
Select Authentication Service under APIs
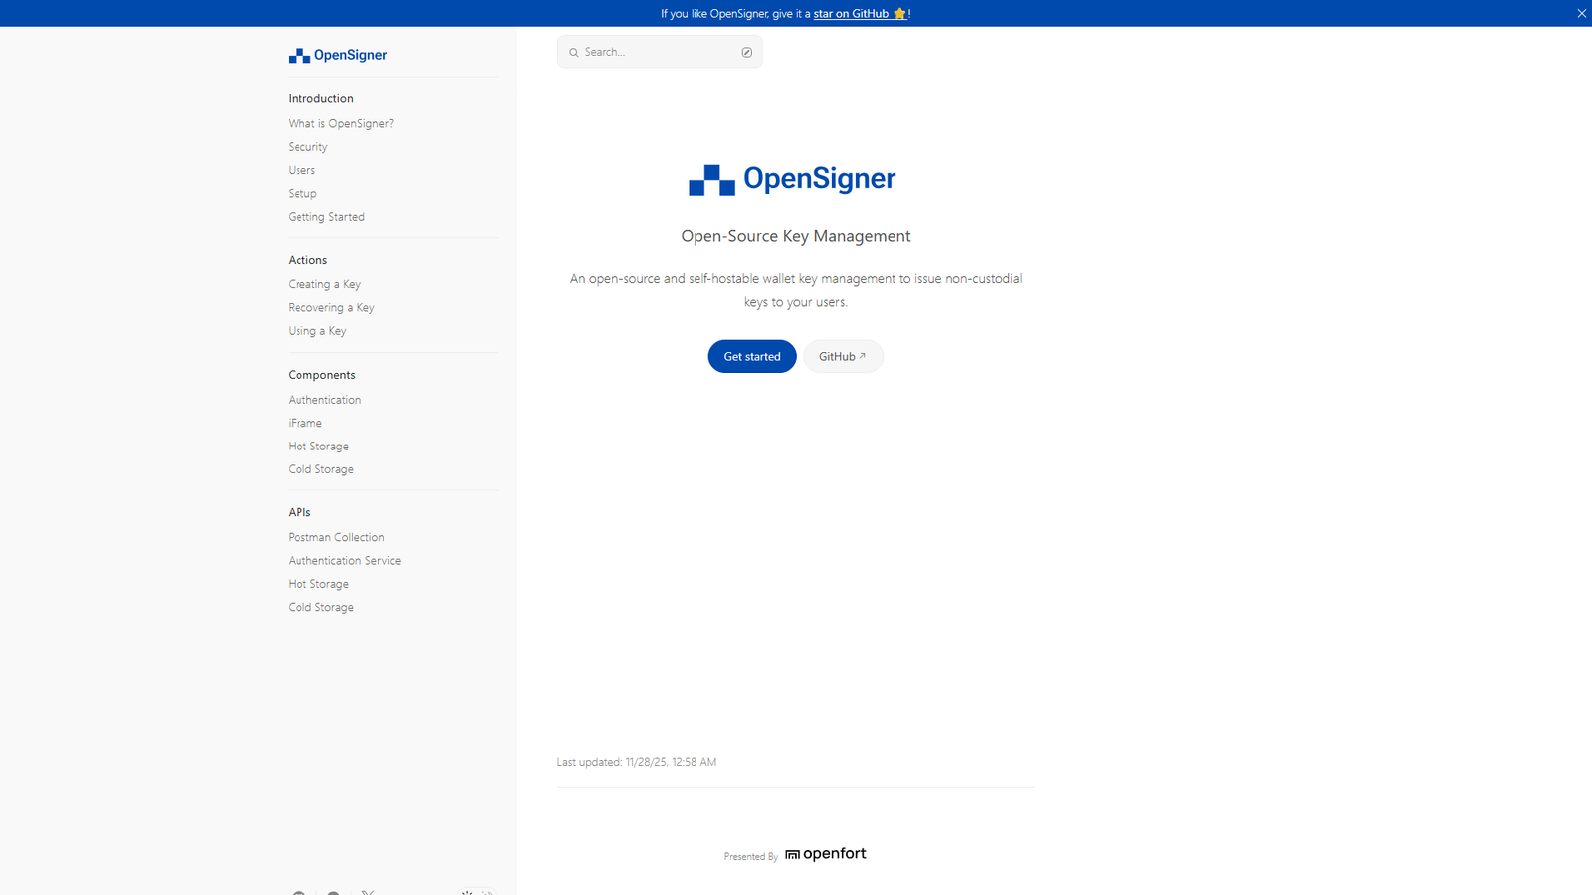click(344, 560)
